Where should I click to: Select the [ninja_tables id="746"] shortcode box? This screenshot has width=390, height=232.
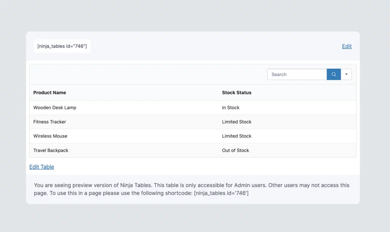coord(62,46)
